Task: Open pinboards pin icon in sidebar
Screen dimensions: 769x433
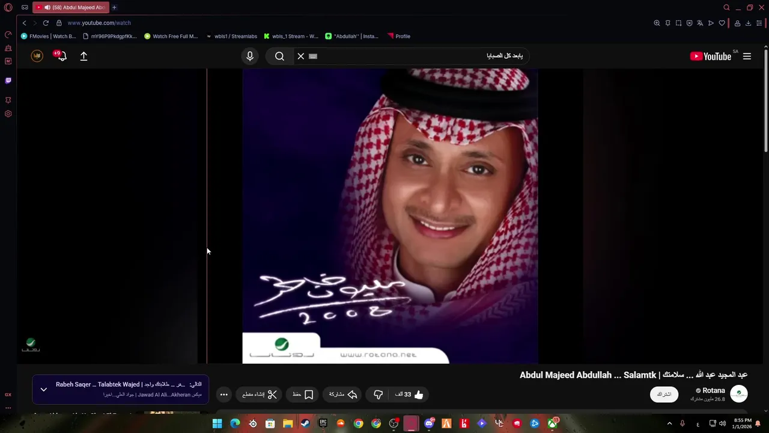Action: 8,100
